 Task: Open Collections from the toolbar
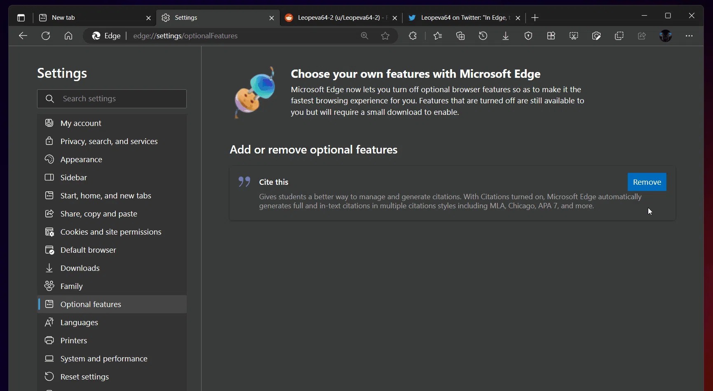click(x=460, y=36)
